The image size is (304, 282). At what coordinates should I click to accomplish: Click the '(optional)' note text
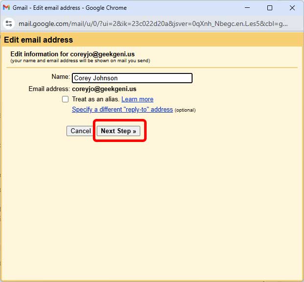(185, 110)
